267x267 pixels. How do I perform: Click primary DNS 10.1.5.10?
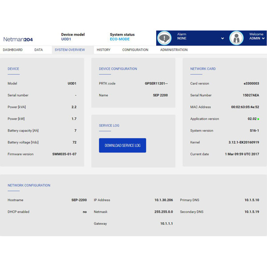252,200
